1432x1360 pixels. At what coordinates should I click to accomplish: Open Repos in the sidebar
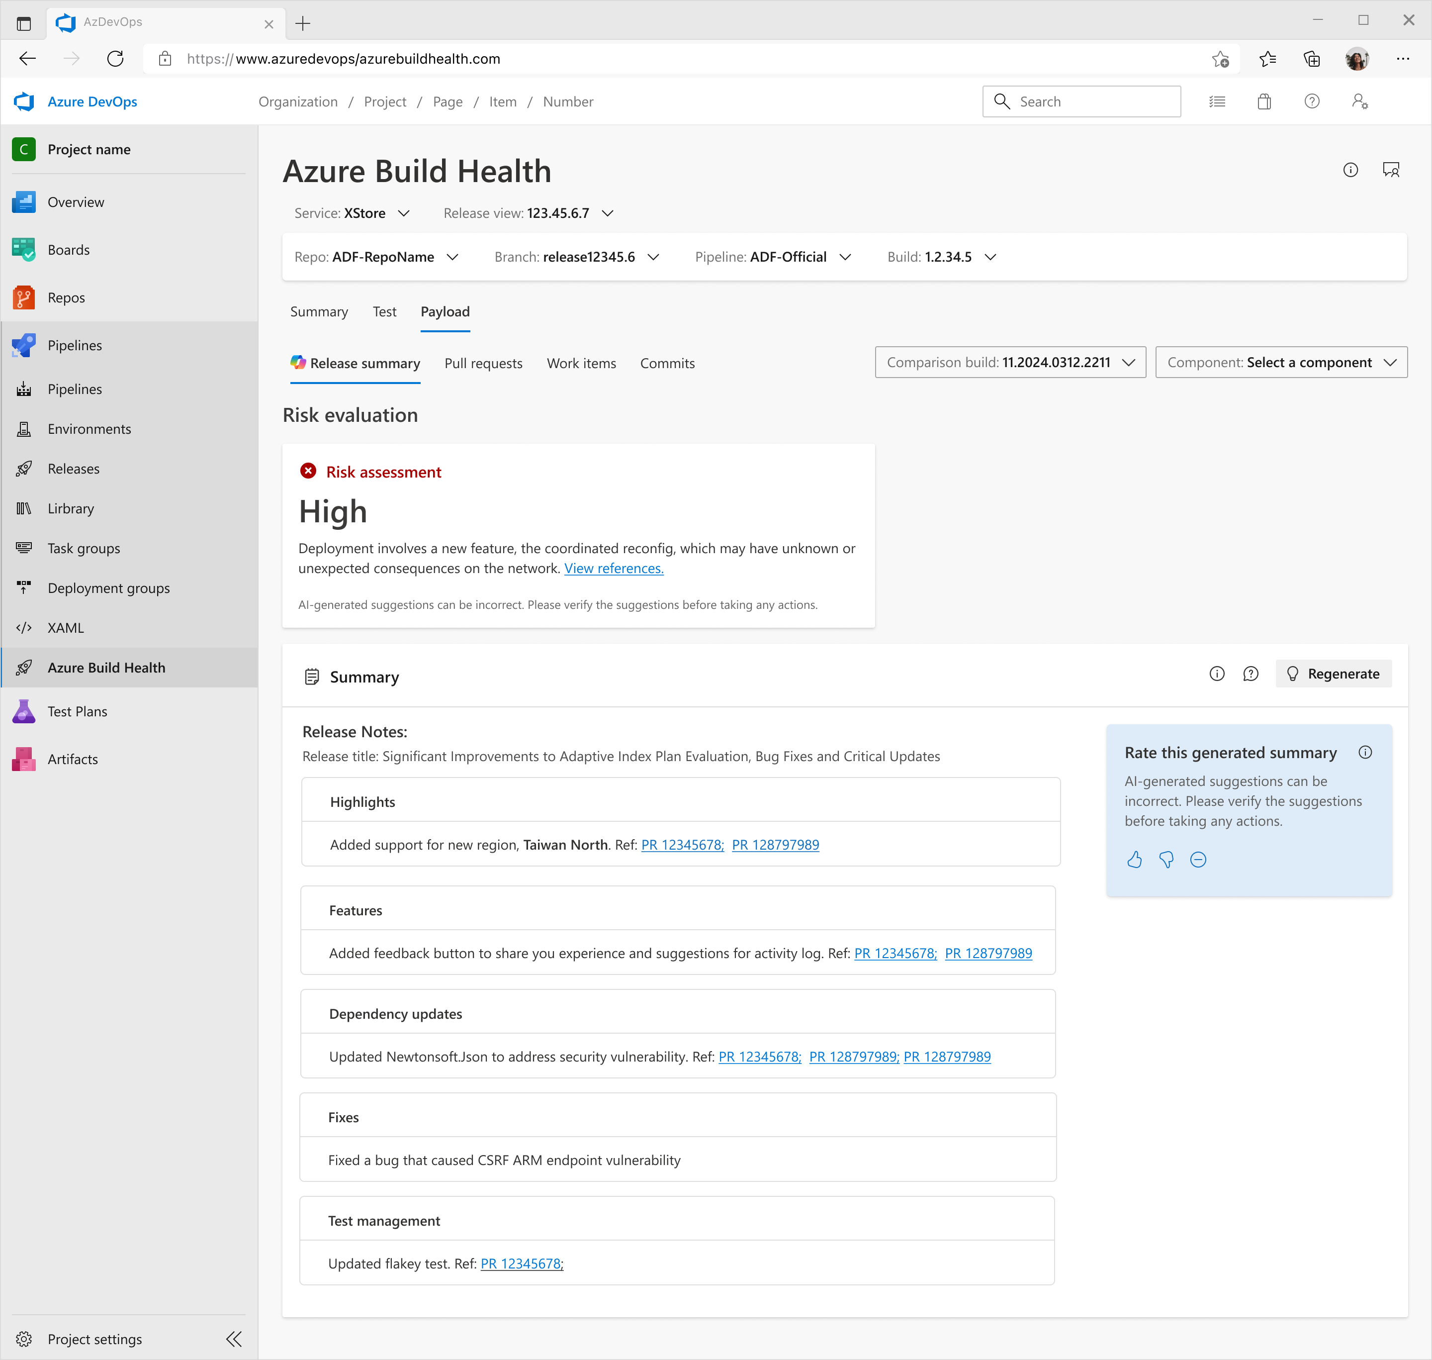(66, 298)
